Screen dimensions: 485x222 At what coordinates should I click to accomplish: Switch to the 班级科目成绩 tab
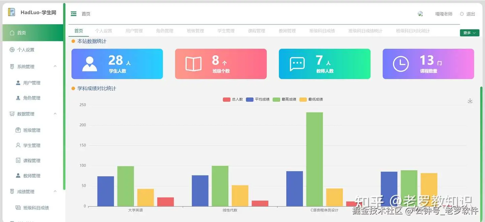coord(322,31)
